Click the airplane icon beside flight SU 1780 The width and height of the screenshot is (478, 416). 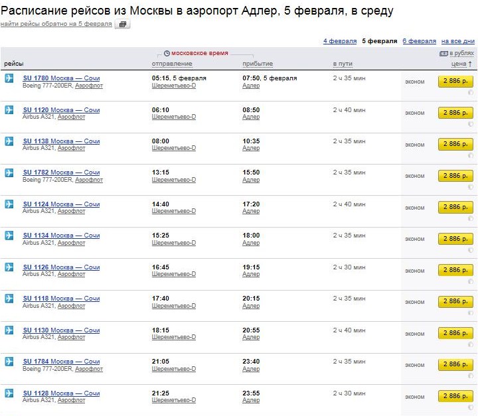(9, 78)
